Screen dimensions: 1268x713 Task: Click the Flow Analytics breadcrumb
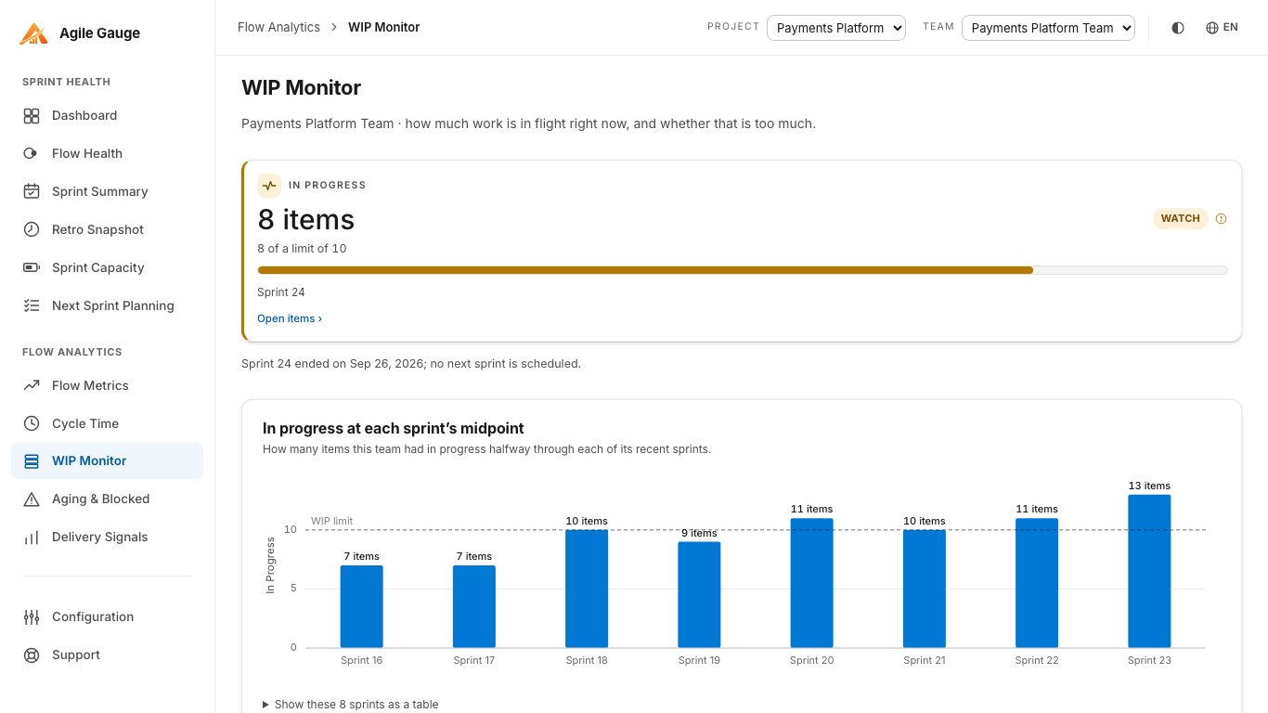[x=278, y=28]
